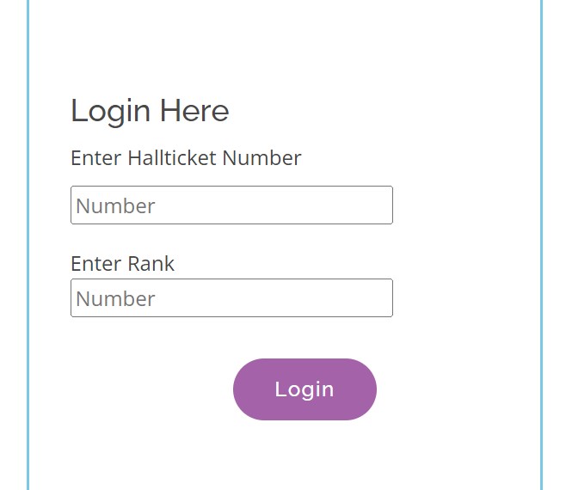566x490 pixels.
Task: Click the Hallticket Number input field
Action: [x=231, y=205]
